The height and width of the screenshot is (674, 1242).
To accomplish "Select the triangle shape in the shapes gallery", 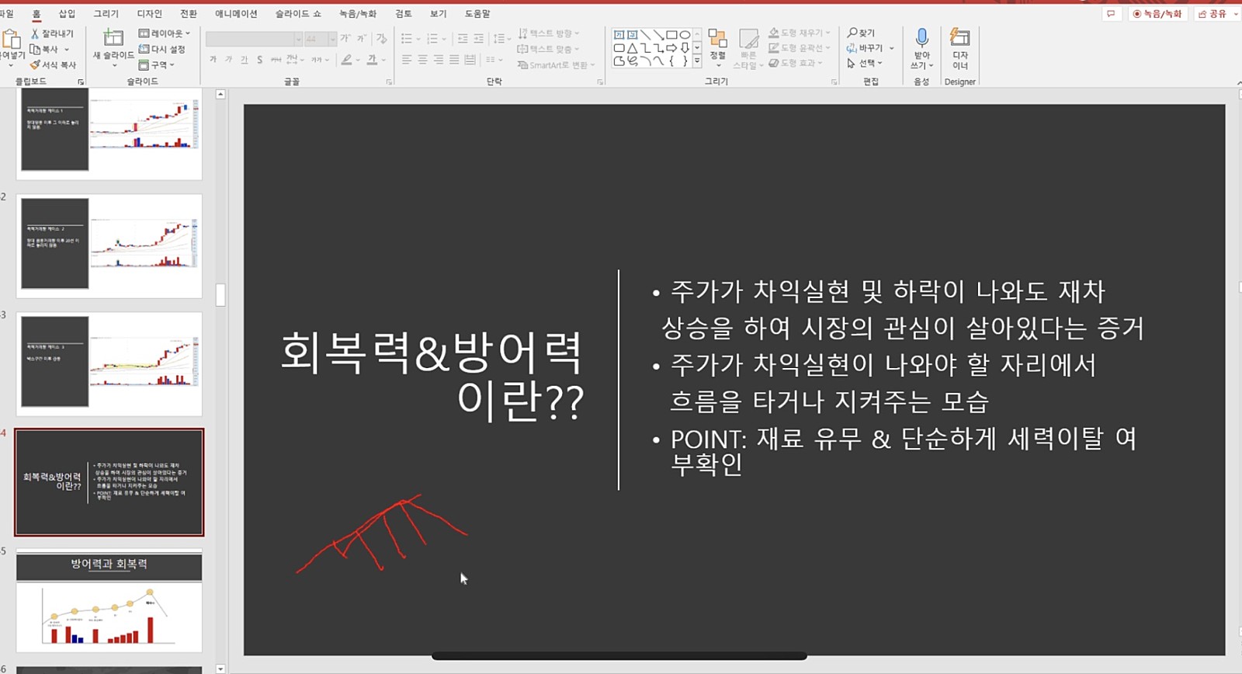I will pos(633,48).
